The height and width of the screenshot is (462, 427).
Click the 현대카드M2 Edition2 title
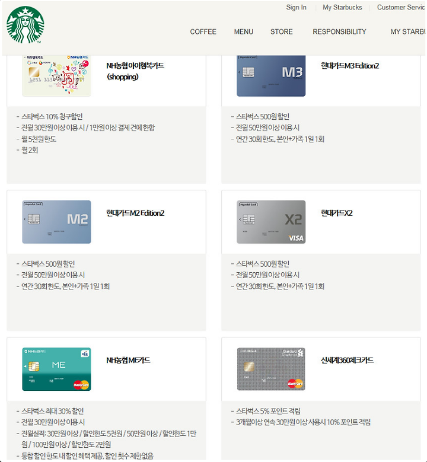135,213
